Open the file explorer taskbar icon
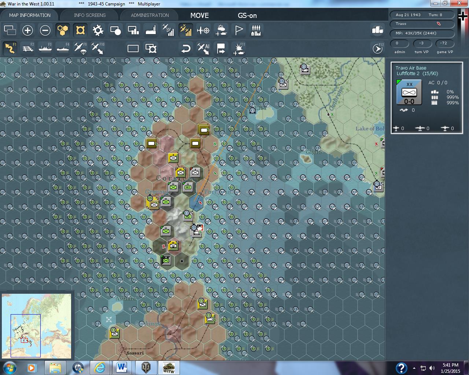This screenshot has width=469, height=375. pyautogui.click(x=55, y=368)
